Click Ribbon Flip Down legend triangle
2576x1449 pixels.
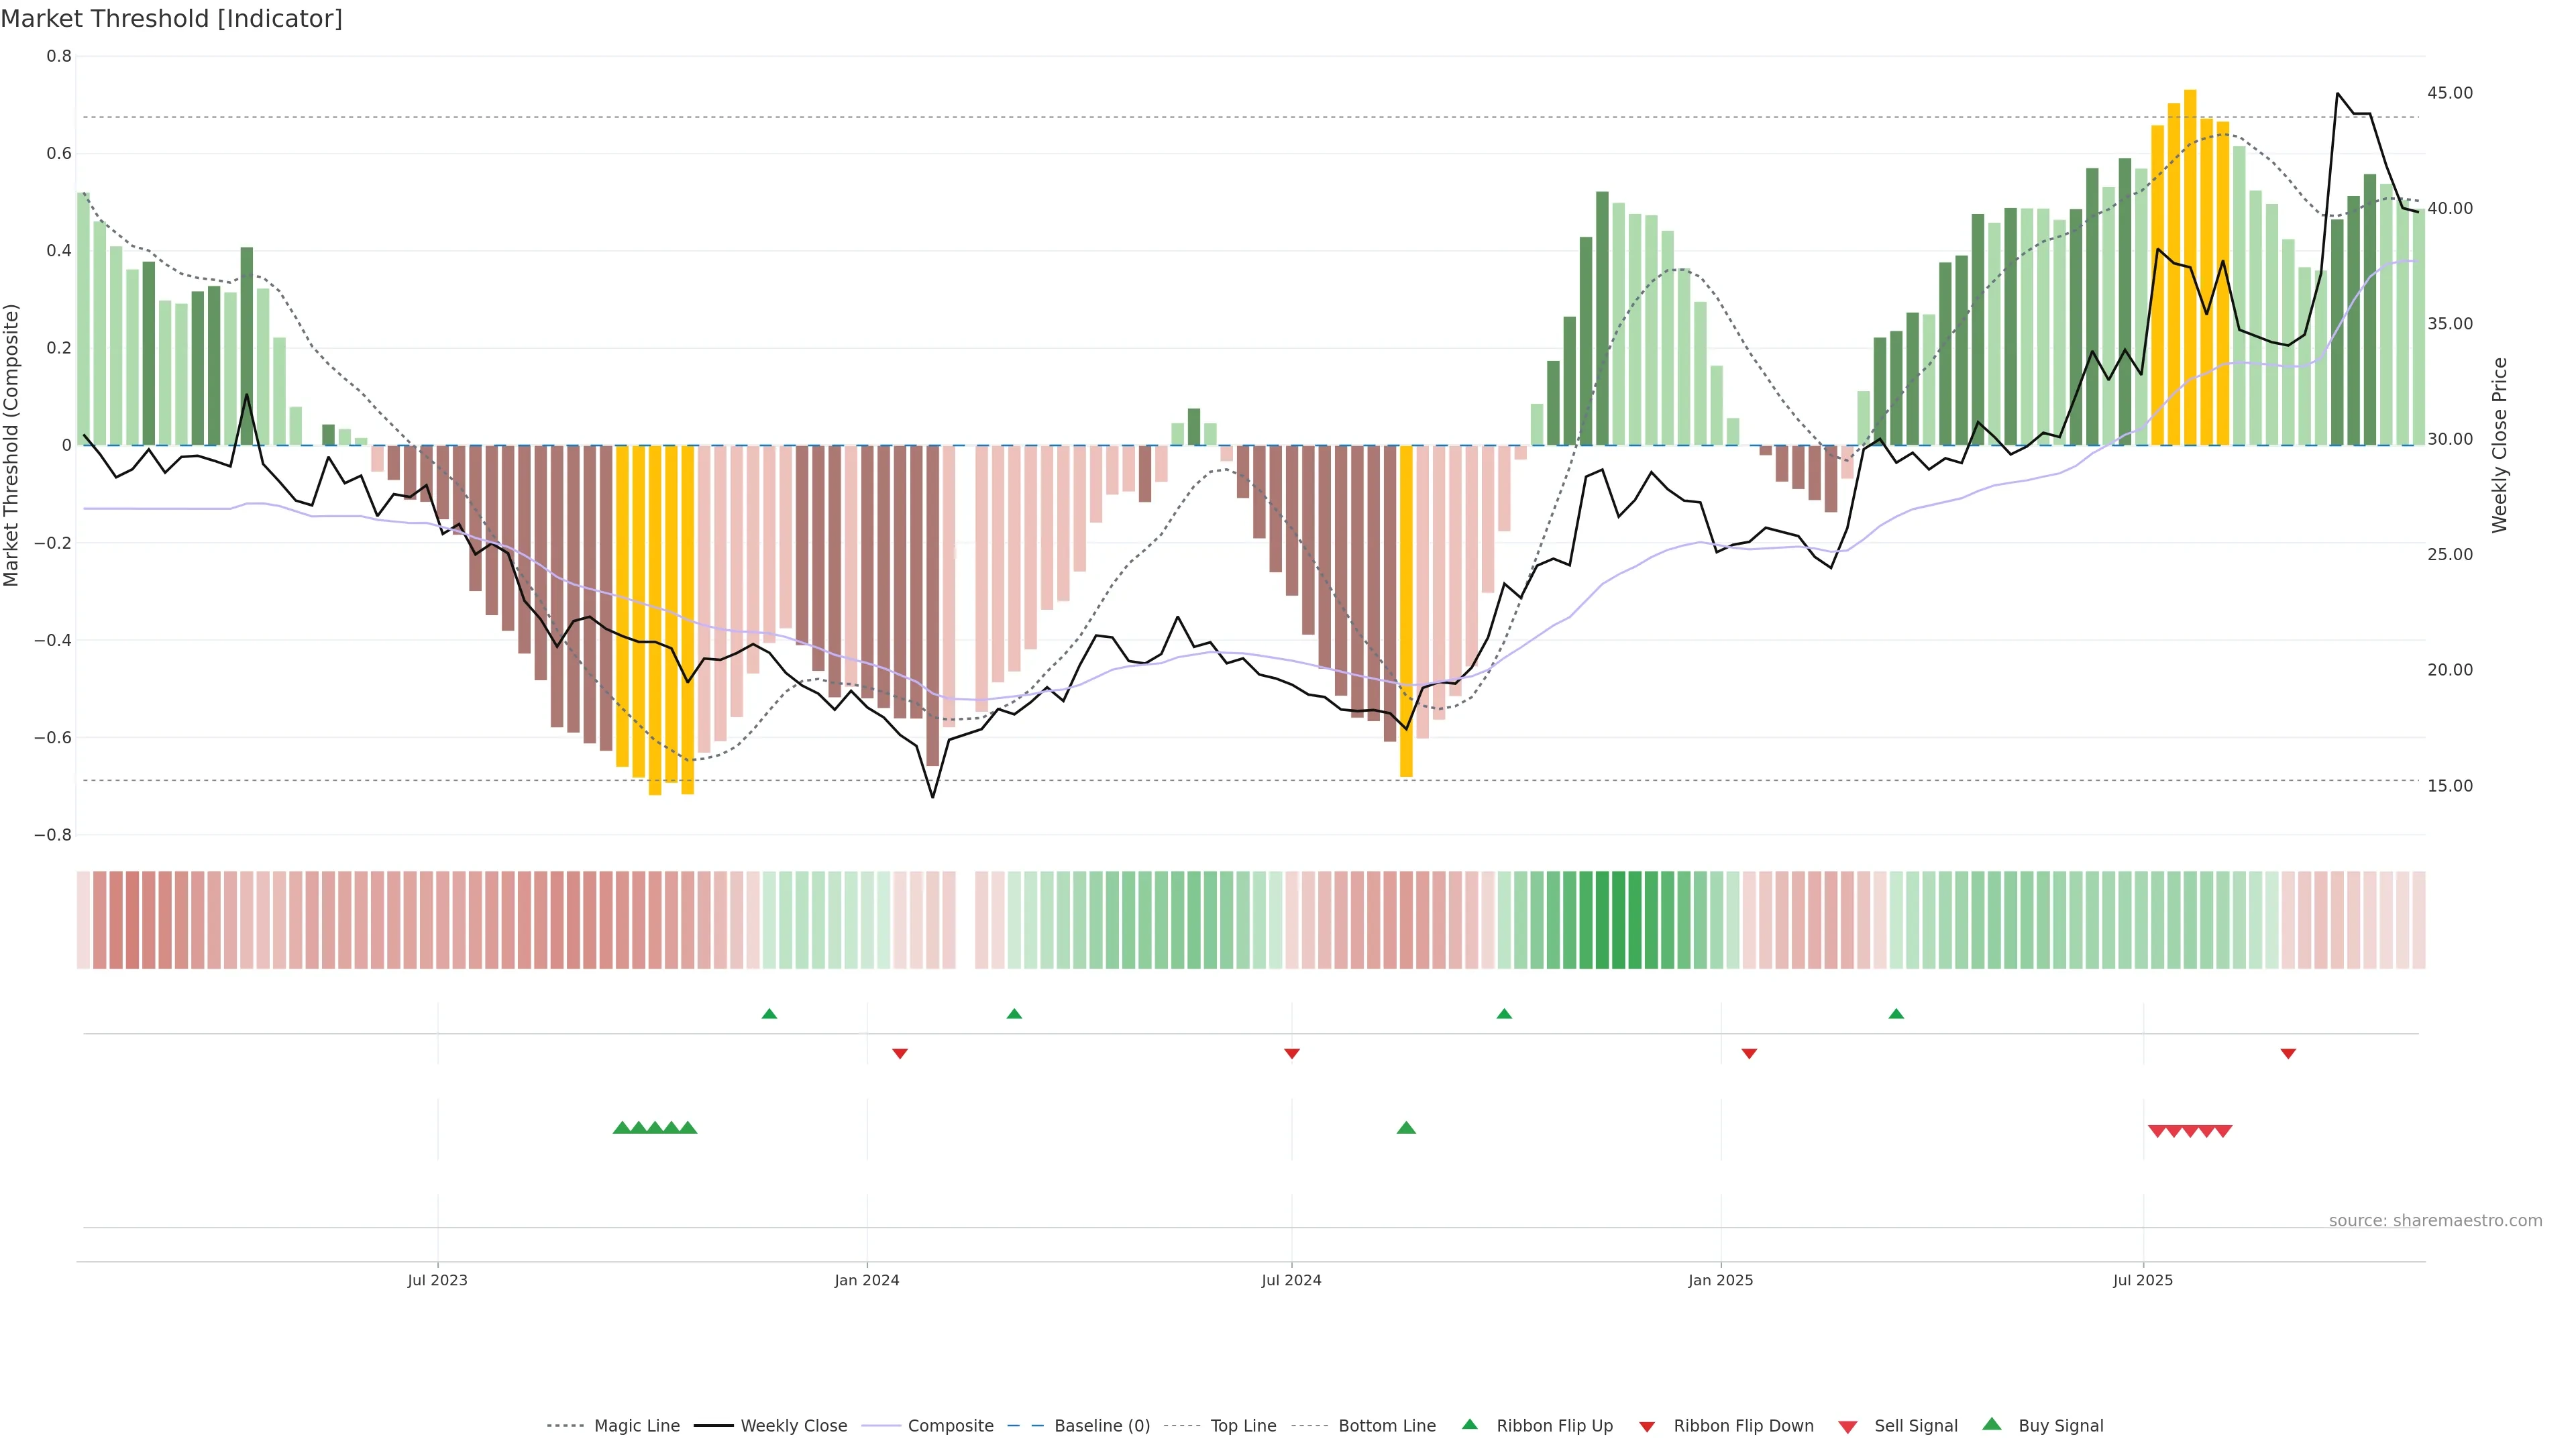pos(1647,1426)
